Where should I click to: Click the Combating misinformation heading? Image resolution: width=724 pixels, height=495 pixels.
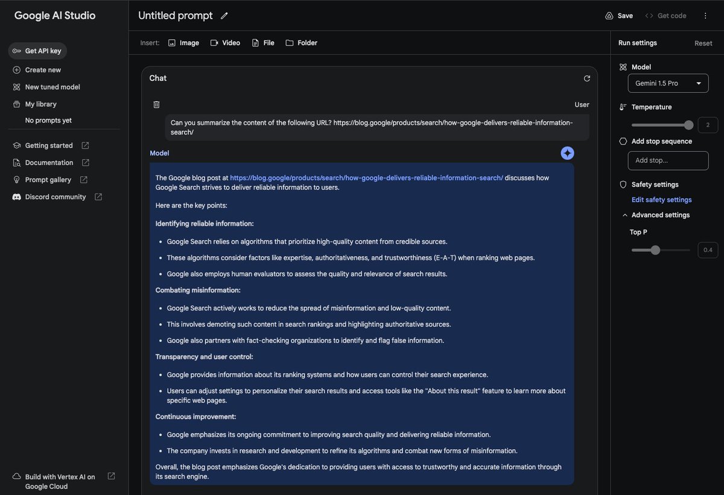pos(198,290)
